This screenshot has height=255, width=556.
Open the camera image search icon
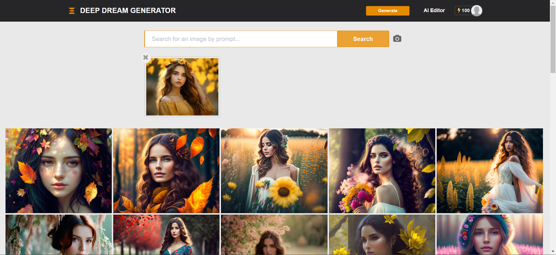click(397, 39)
